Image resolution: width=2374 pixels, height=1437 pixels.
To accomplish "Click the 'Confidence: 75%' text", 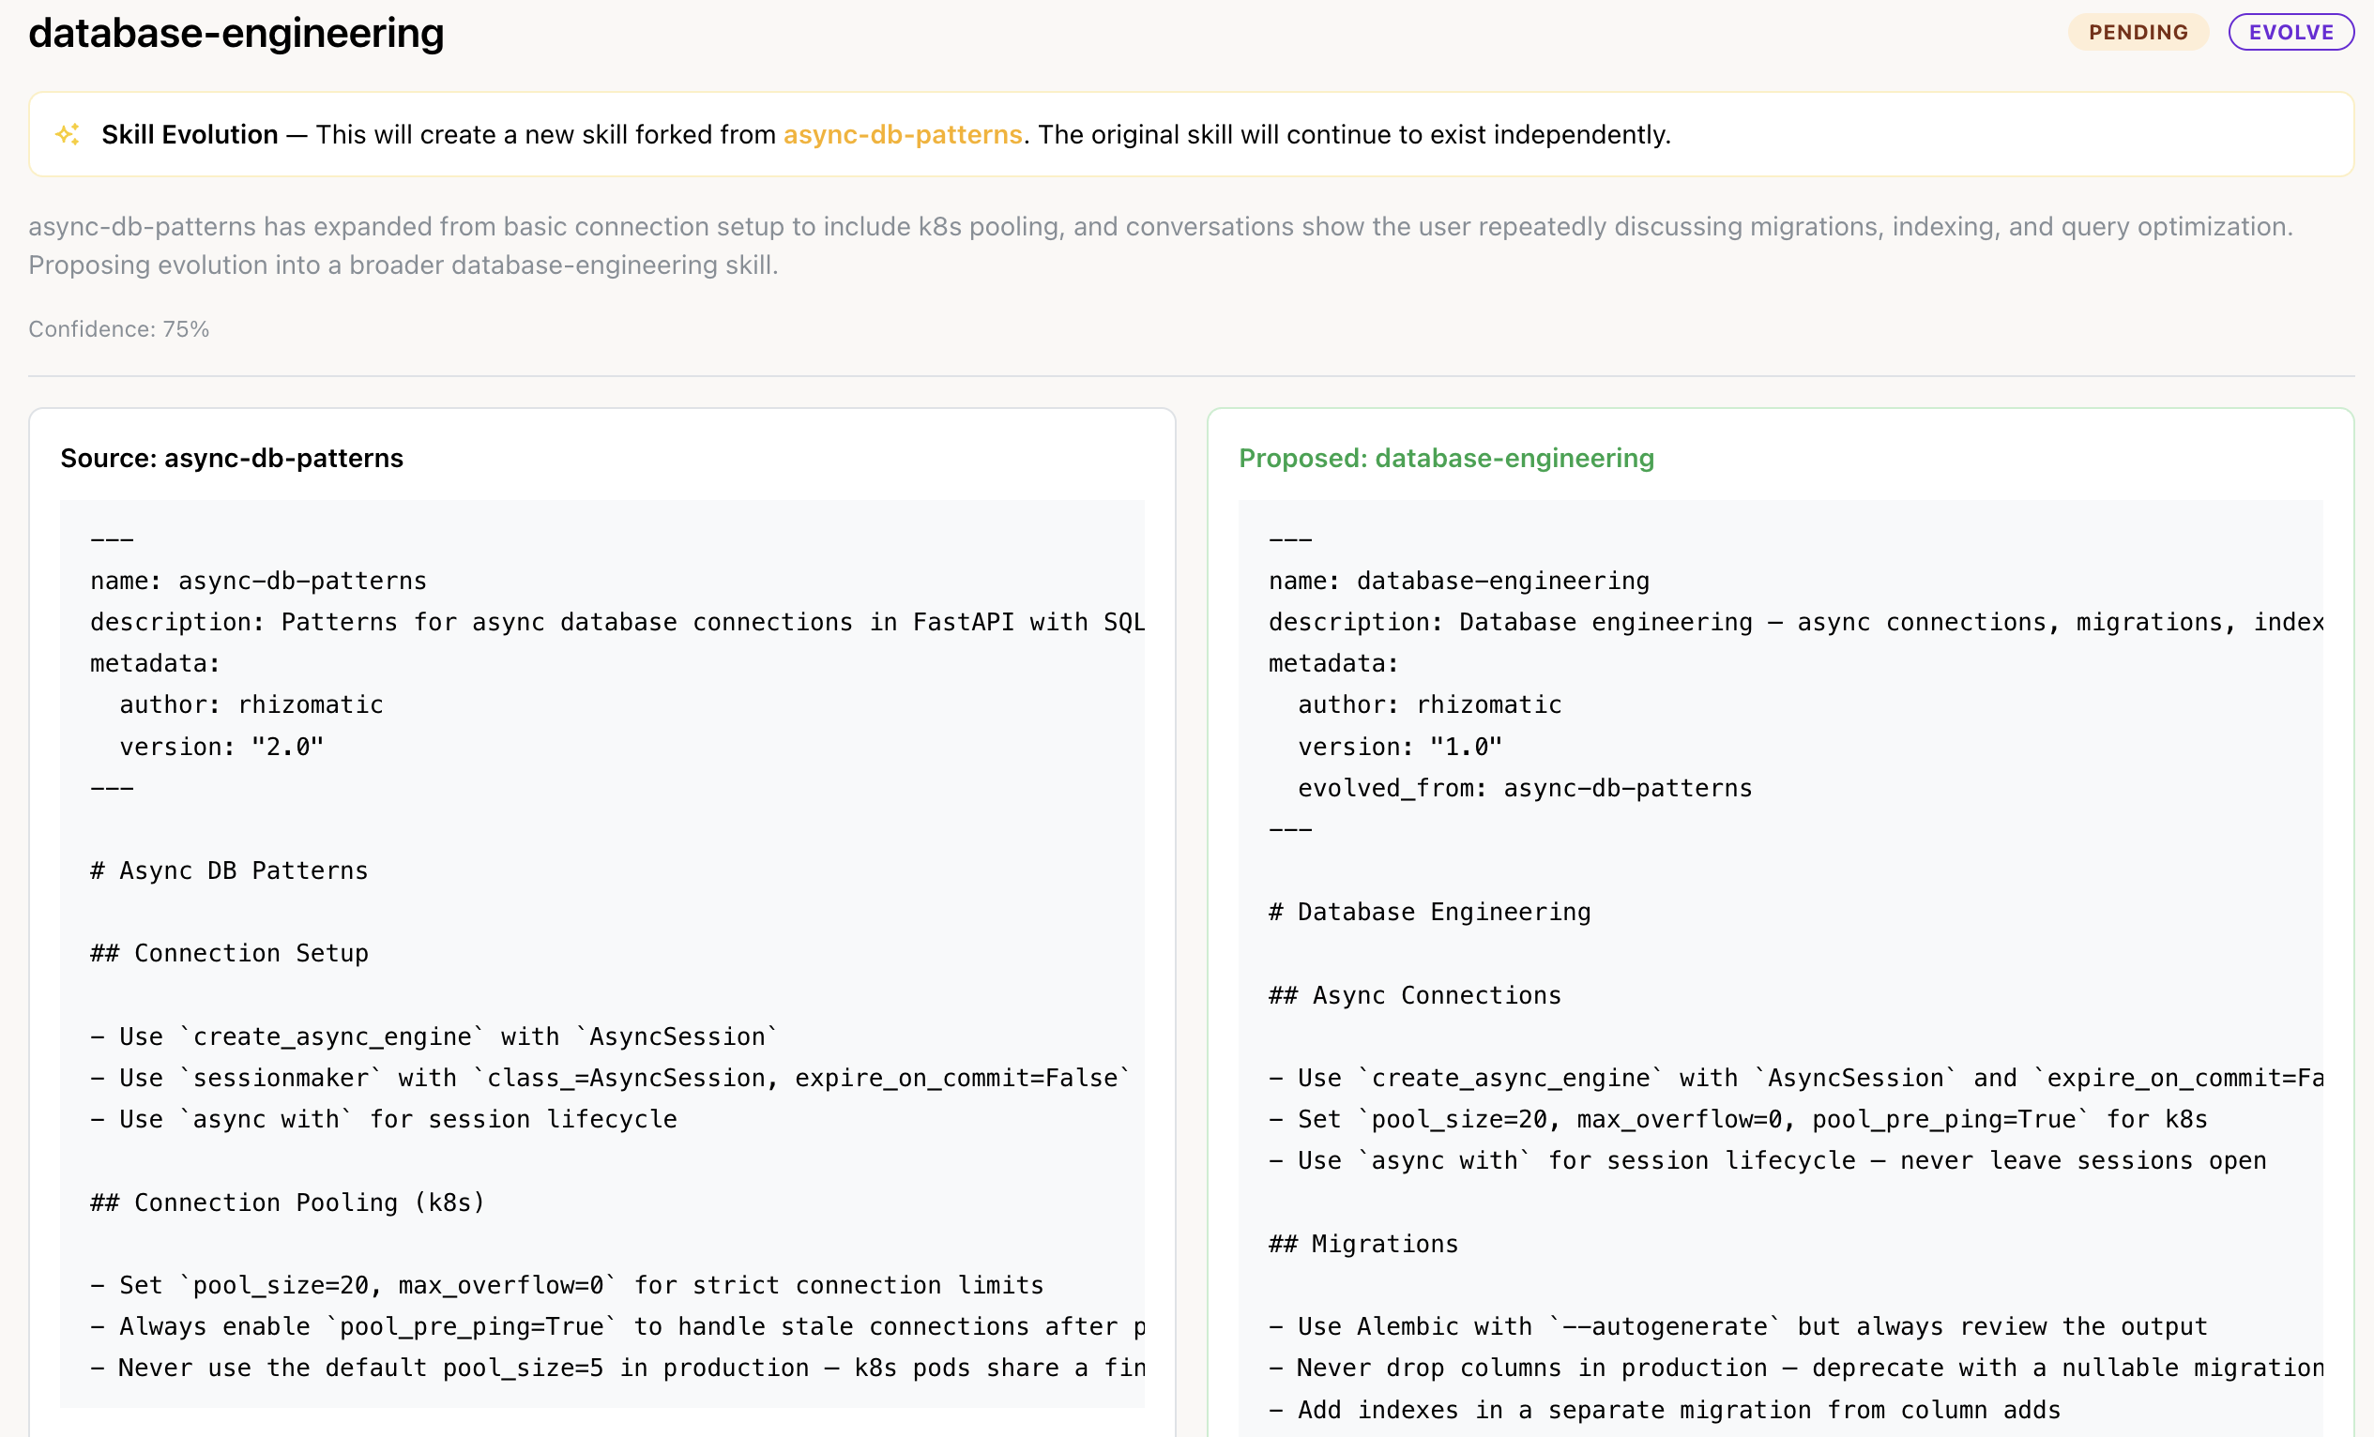I will pos(118,329).
